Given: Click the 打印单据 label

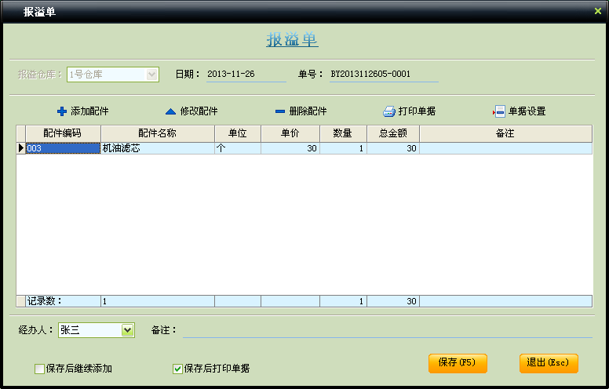Looking at the screenshot, I should point(418,111).
